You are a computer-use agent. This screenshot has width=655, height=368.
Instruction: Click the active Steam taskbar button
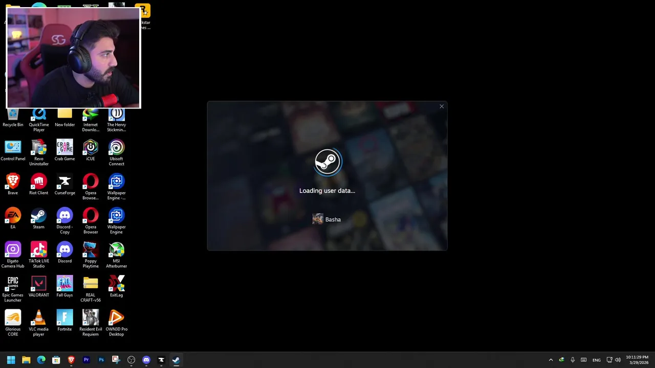176,360
